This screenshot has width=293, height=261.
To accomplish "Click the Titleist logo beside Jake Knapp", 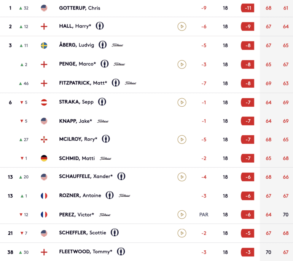I will pos(103,121).
